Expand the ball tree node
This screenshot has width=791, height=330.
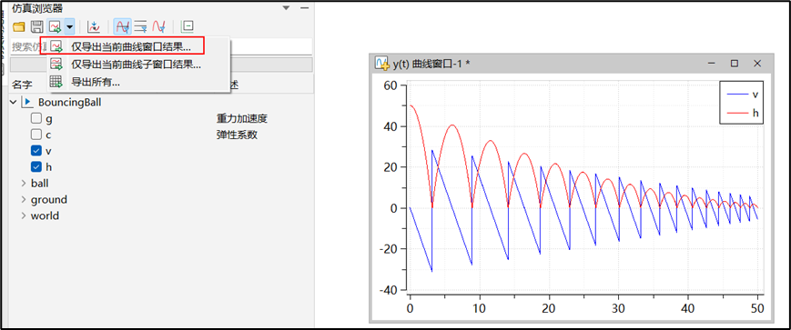point(23,184)
